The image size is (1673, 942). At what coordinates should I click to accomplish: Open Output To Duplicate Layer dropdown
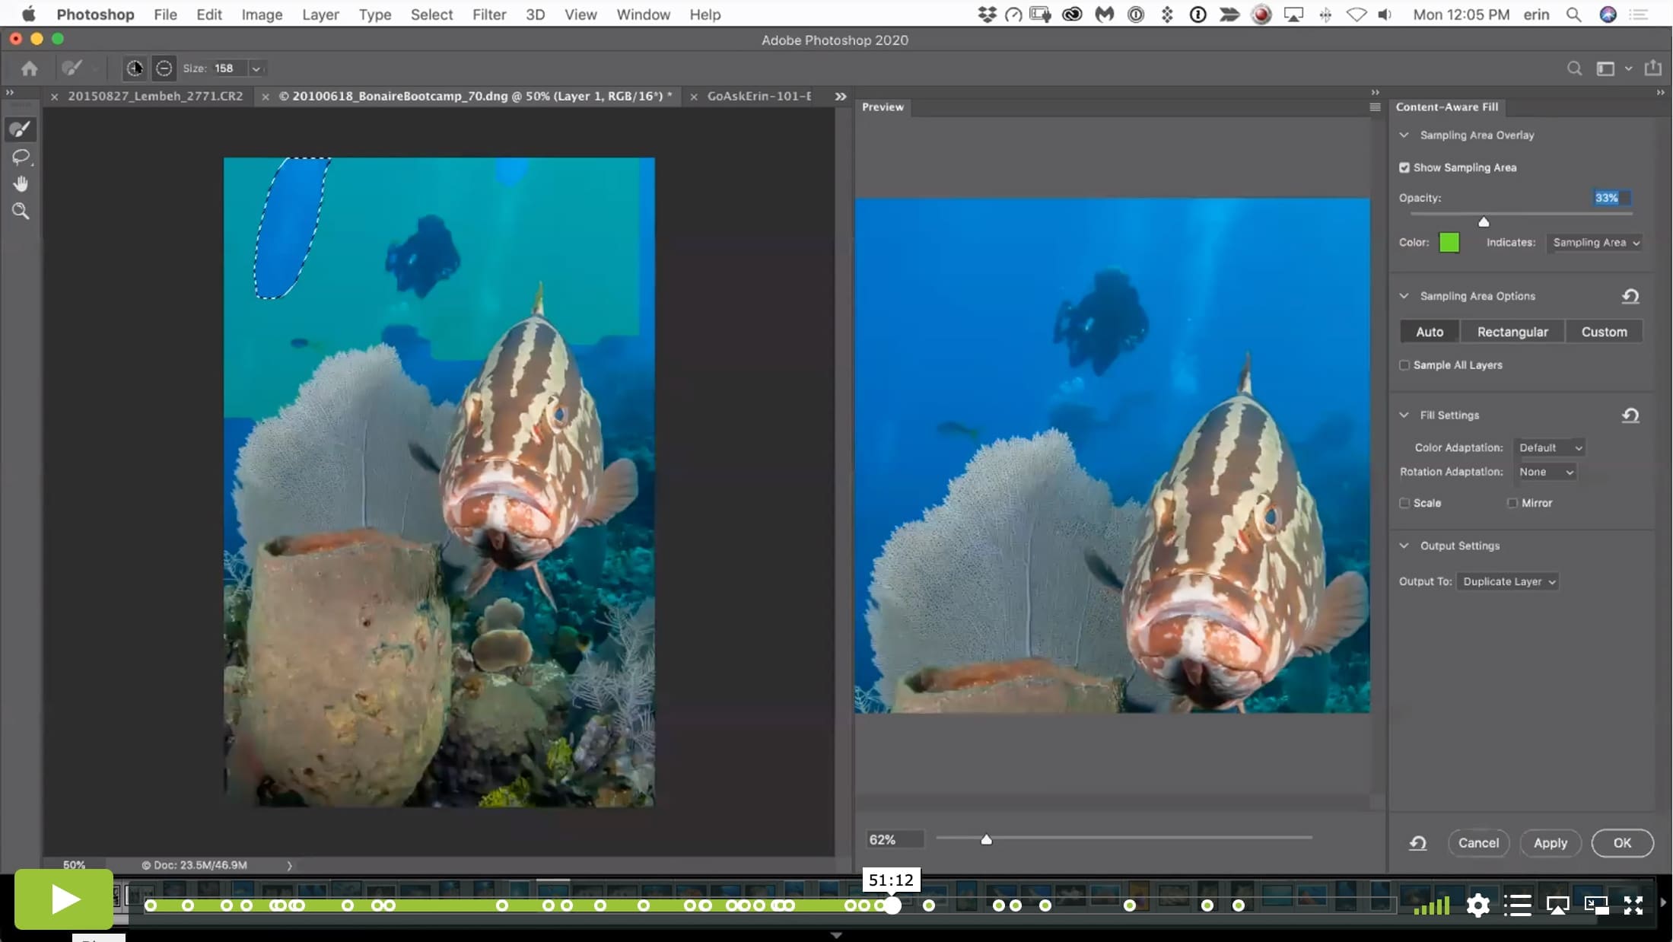(x=1508, y=581)
